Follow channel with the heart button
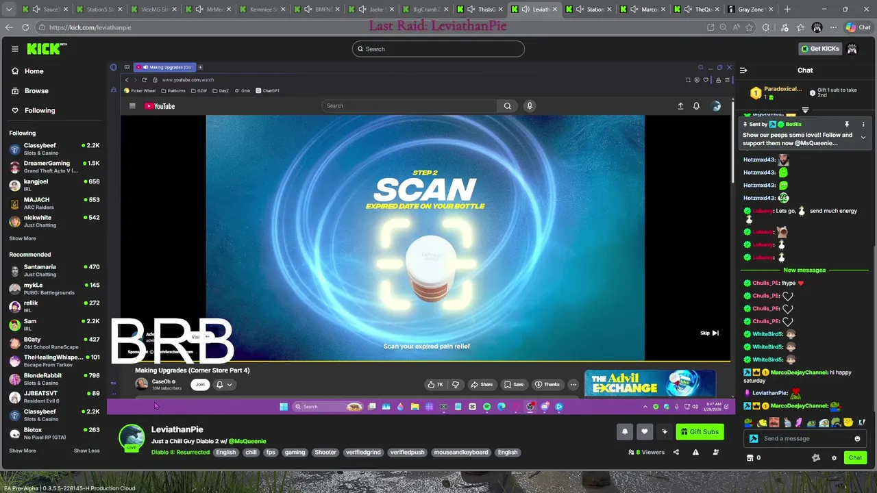877x493 pixels. tap(644, 431)
